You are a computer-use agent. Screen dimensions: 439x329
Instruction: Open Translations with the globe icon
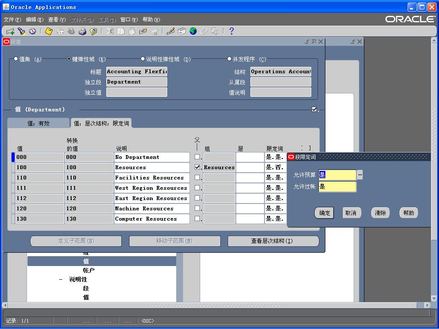tap(193, 31)
